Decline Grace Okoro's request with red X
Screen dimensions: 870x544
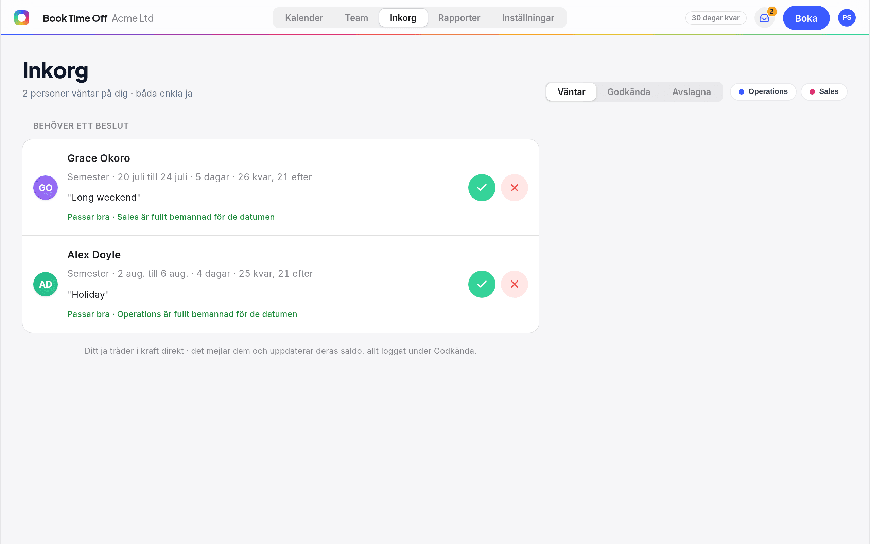tap(514, 187)
